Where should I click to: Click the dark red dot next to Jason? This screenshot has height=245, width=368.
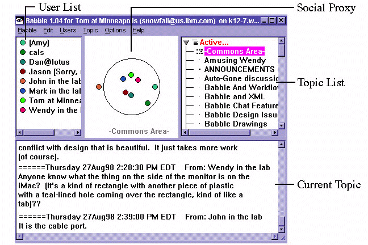[22, 71]
